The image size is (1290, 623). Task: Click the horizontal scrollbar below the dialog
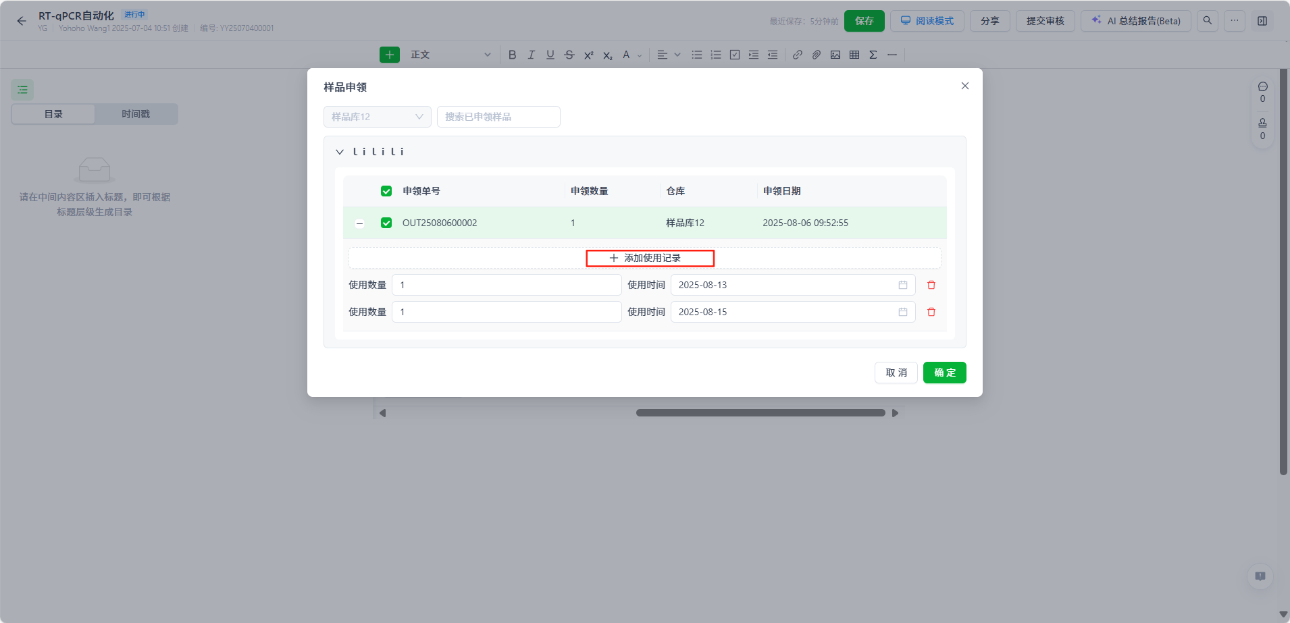(760, 413)
